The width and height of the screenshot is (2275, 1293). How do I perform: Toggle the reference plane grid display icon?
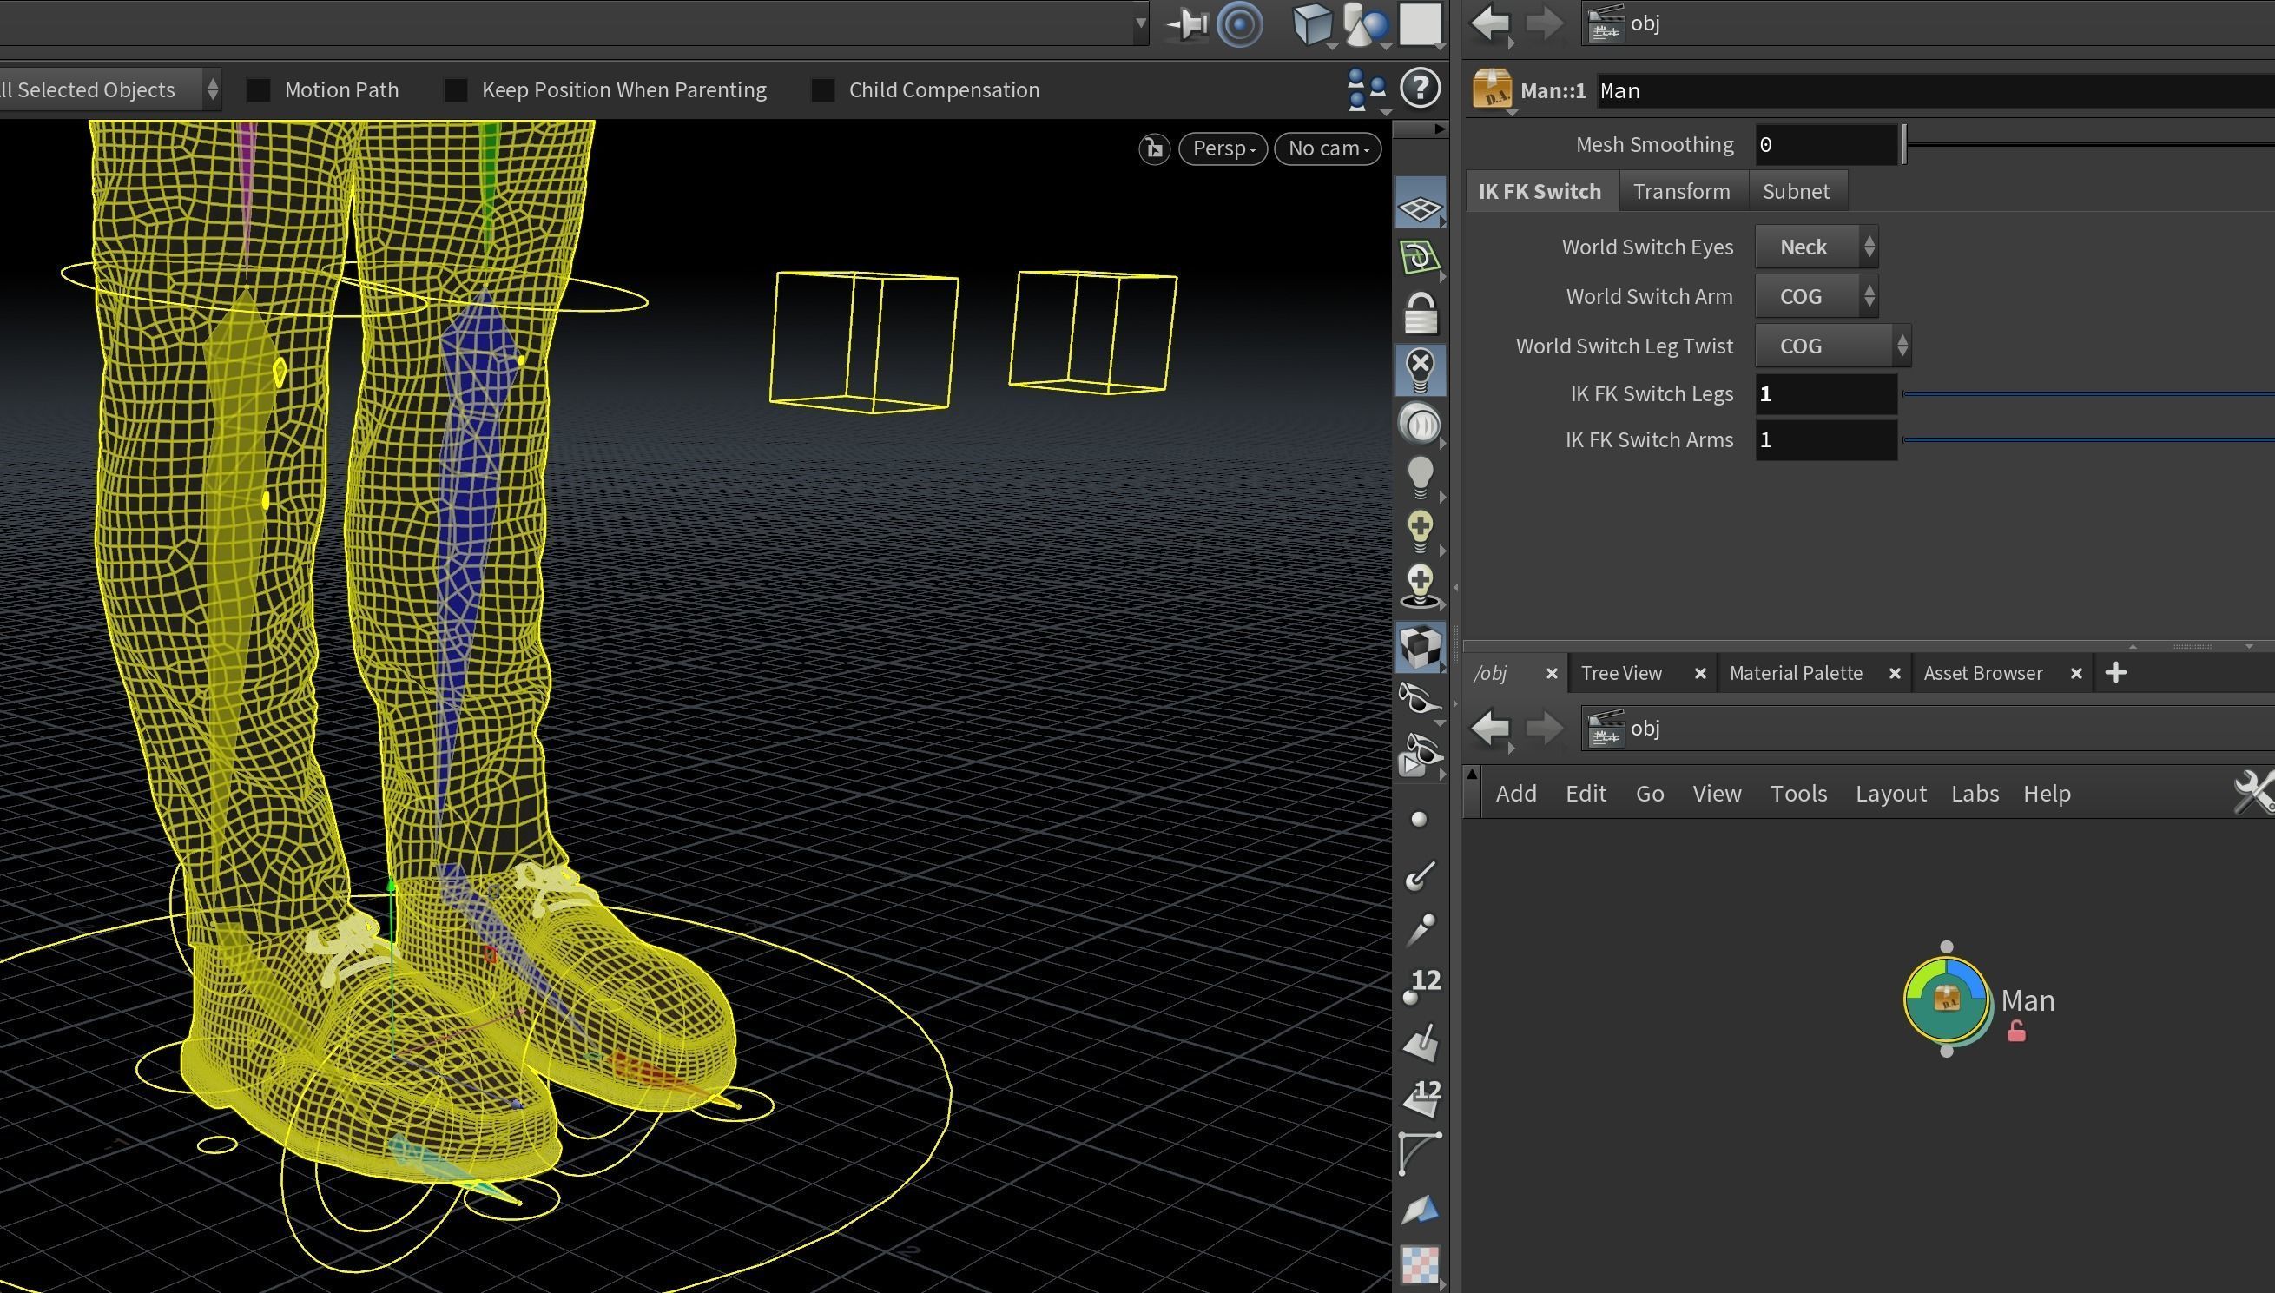(x=1419, y=208)
